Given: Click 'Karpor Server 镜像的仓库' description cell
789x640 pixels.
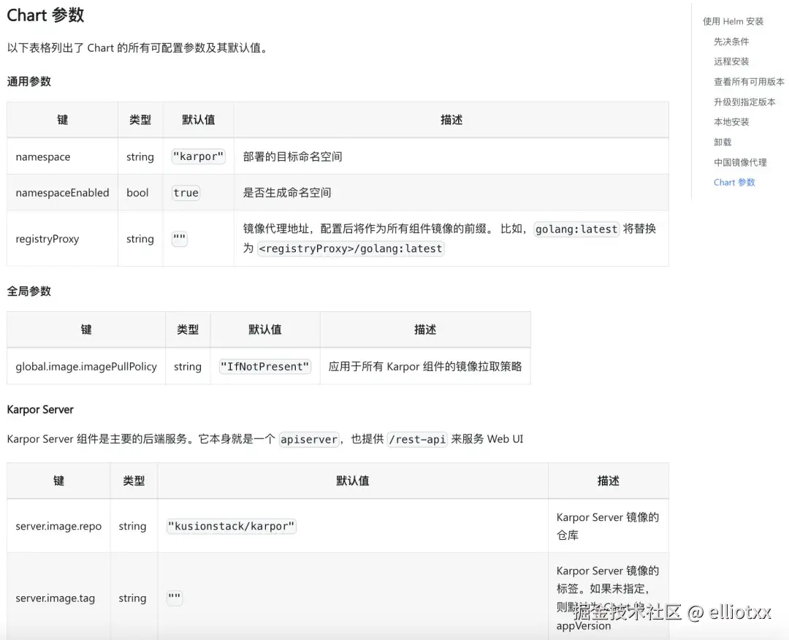Looking at the screenshot, I should tap(608, 526).
